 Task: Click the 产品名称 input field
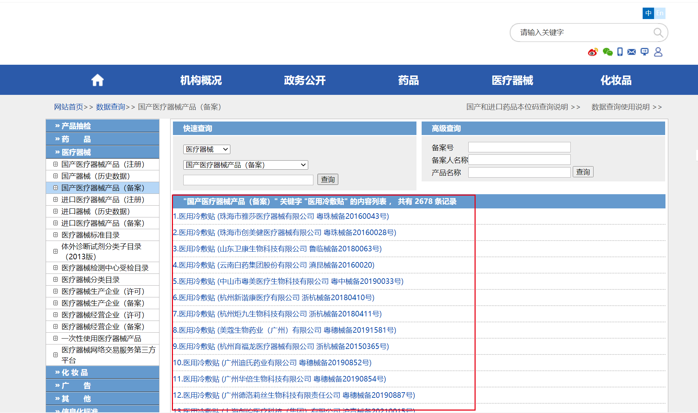[519, 172]
